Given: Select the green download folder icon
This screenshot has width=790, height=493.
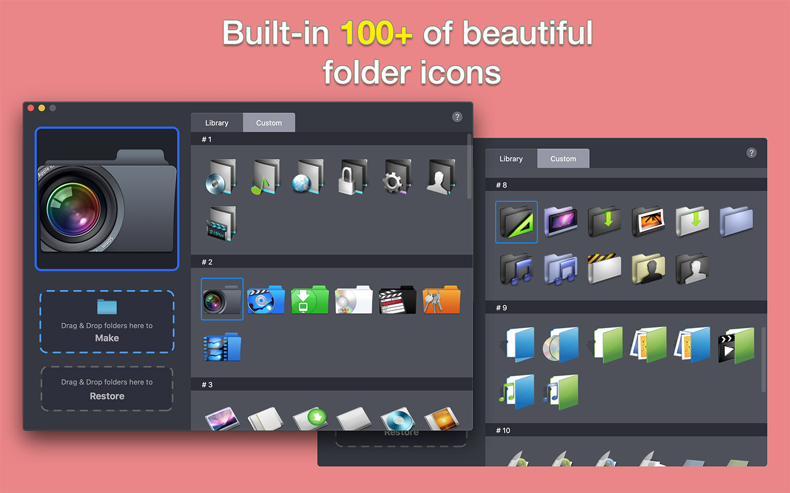Looking at the screenshot, I should [309, 299].
